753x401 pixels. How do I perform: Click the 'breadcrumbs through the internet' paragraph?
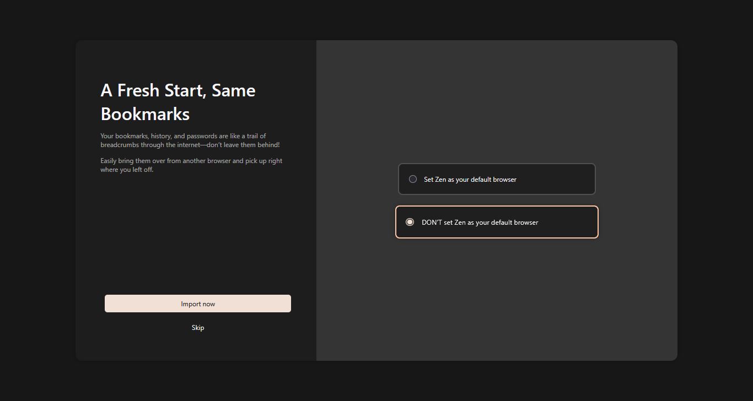190,140
